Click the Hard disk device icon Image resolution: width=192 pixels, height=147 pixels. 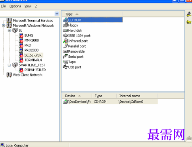pos(65,31)
